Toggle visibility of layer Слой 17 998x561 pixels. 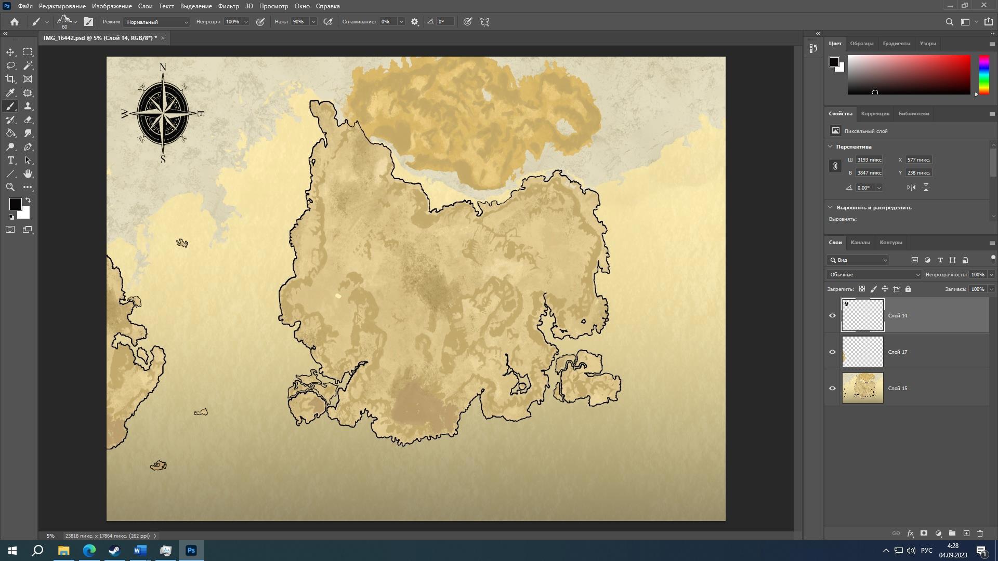(832, 352)
